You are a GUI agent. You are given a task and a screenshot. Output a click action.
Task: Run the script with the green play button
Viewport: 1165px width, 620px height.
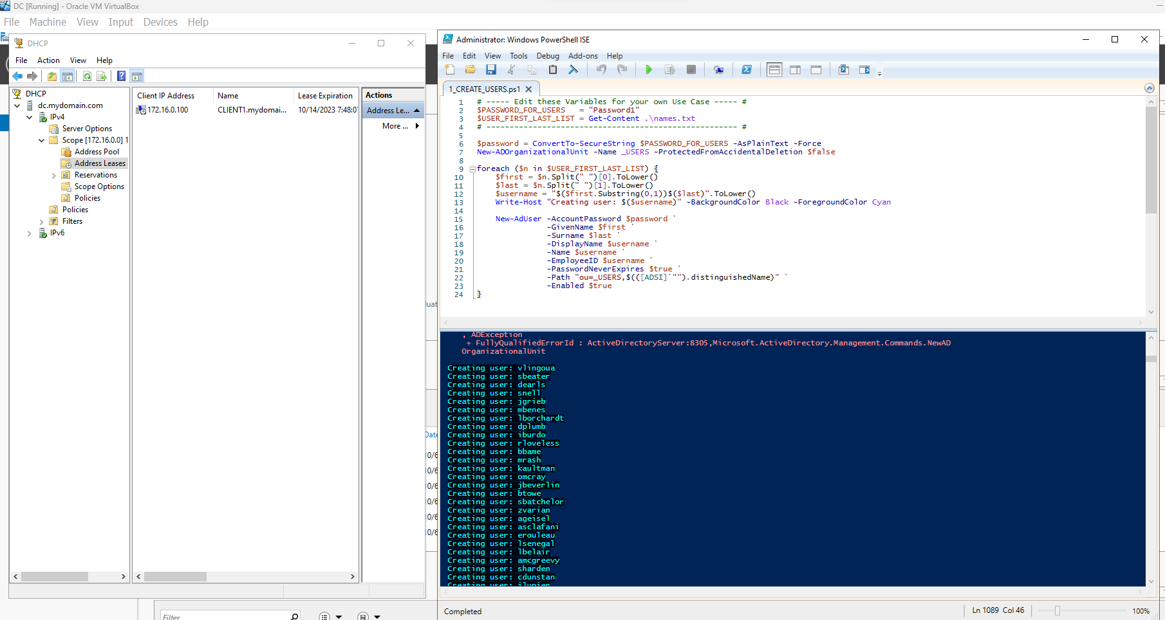tap(649, 70)
